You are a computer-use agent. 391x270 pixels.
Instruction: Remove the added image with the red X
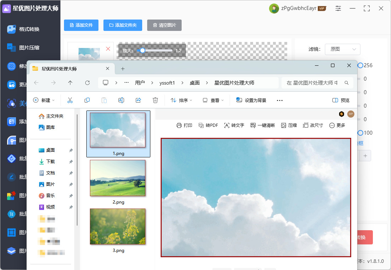click(x=108, y=49)
